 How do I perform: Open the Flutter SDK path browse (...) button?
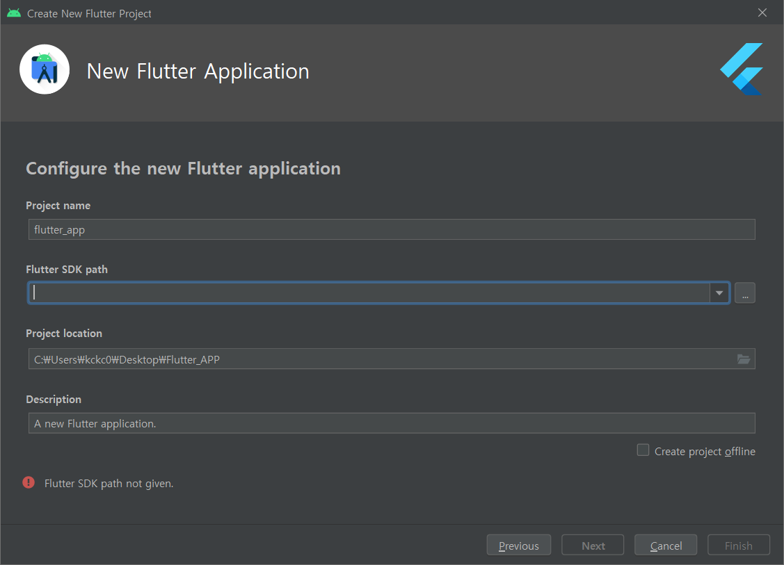pos(744,293)
